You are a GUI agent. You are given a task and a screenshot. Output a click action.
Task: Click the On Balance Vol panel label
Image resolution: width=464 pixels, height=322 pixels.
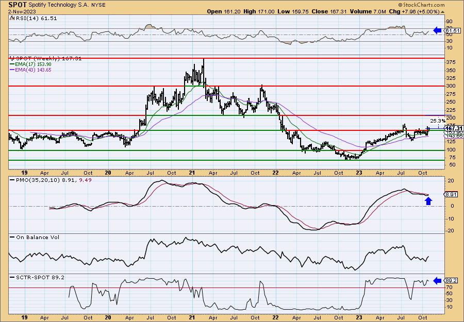tap(35, 237)
